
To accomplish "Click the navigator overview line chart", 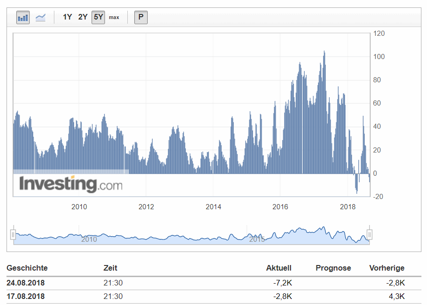I will [191, 235].
